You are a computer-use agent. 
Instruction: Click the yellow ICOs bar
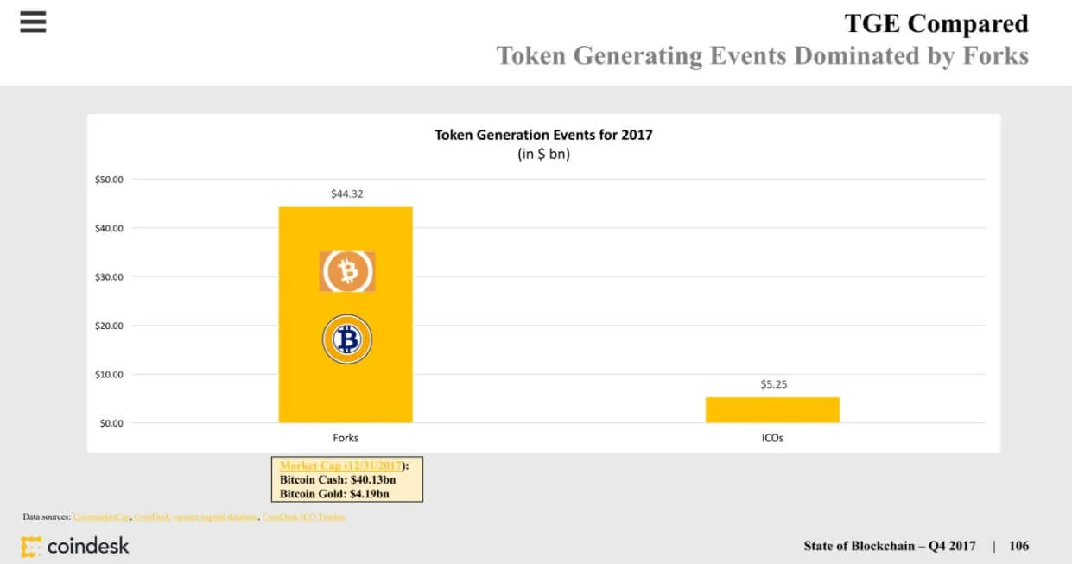(772, 410)
